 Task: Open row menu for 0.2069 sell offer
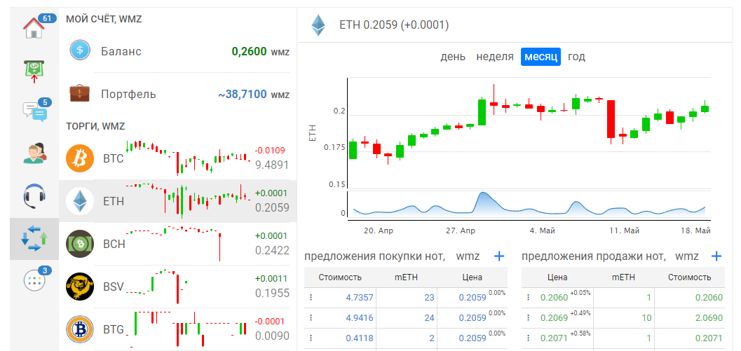coord(529,317)
